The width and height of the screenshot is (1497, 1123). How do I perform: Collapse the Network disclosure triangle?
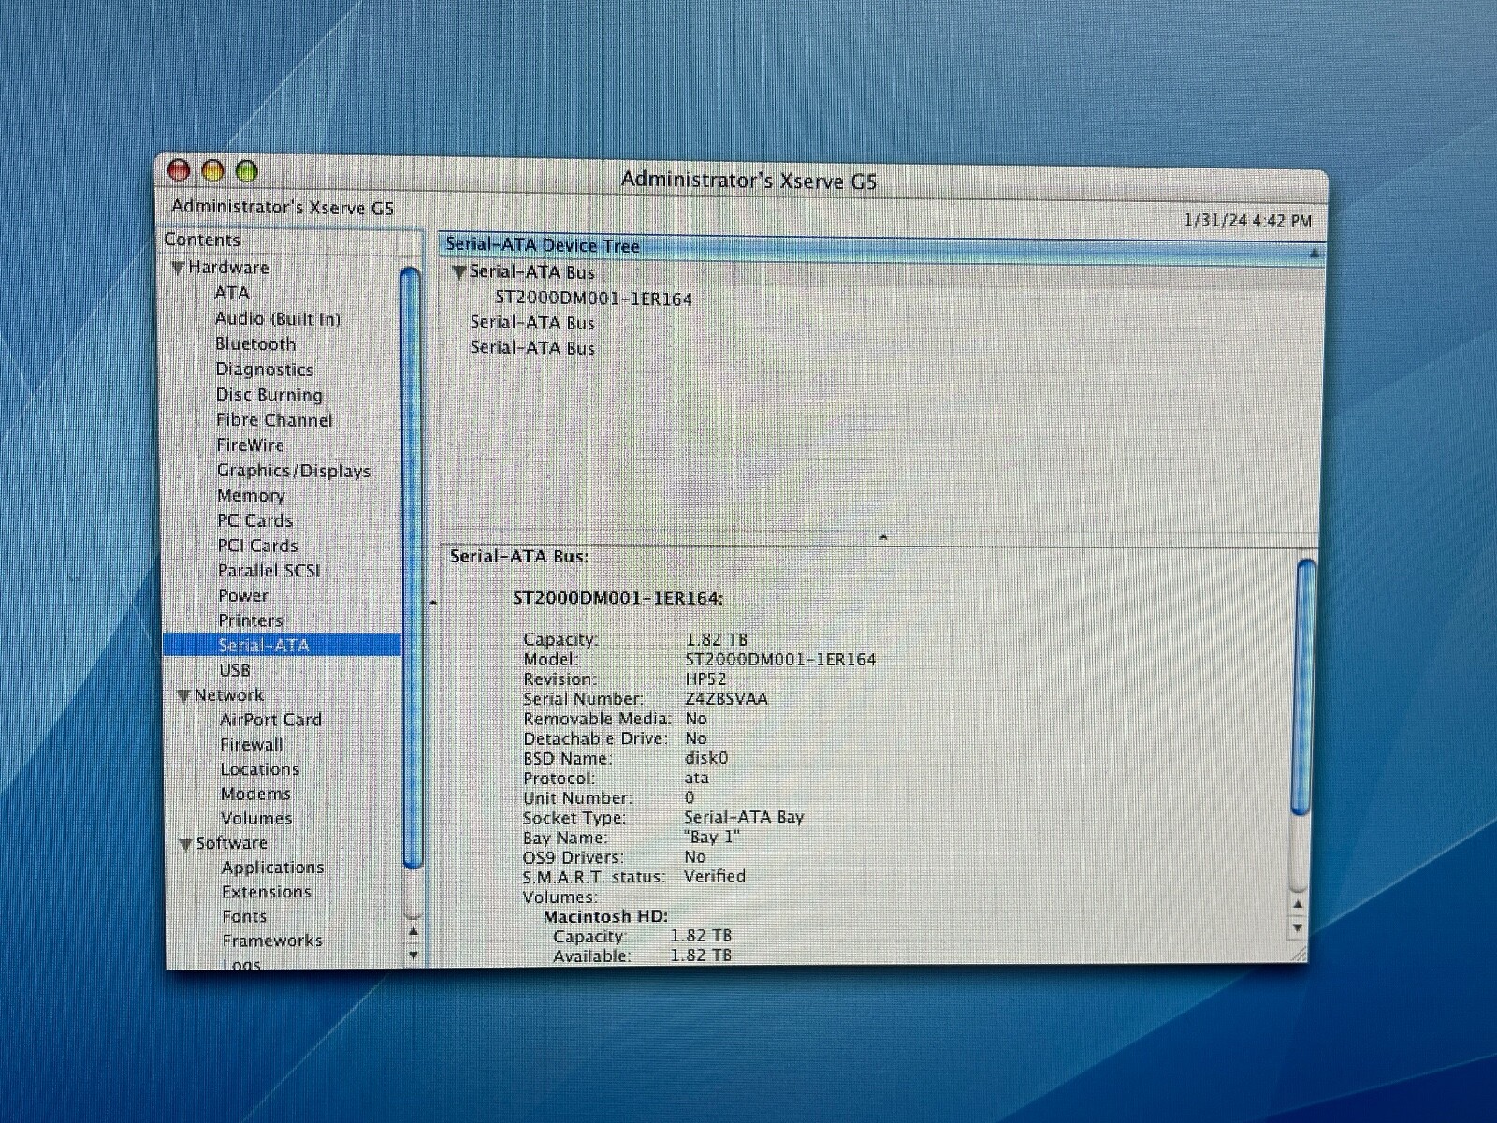point(184,695)
